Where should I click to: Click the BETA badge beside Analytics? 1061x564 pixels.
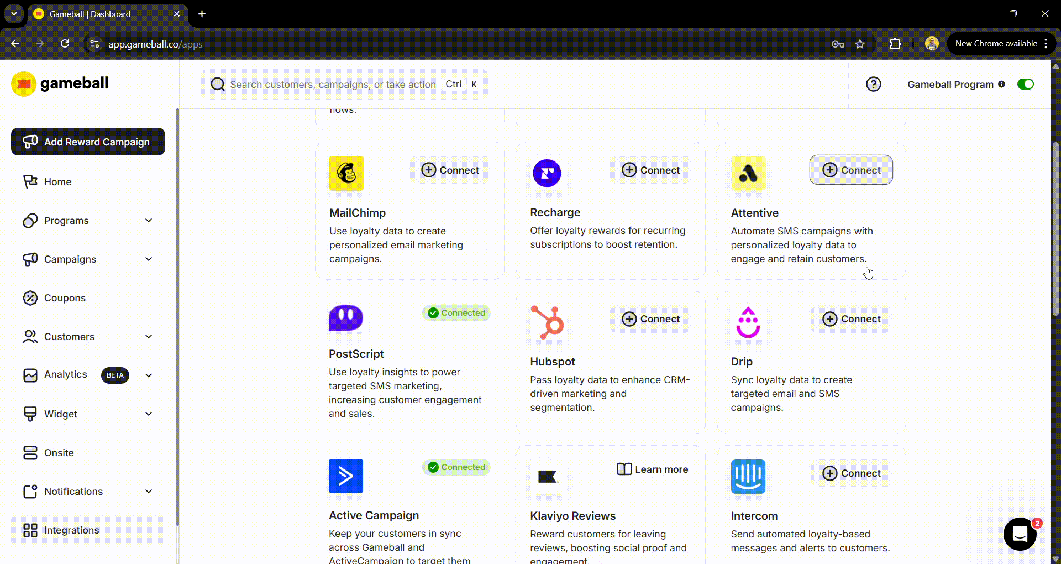tap(115, 375)
